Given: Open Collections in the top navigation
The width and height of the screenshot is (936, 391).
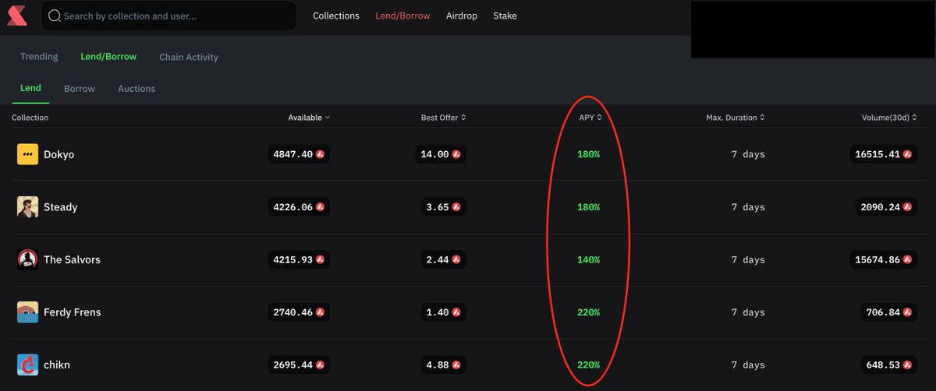Looking at the screenshot, I should click(x=336, y=16).
